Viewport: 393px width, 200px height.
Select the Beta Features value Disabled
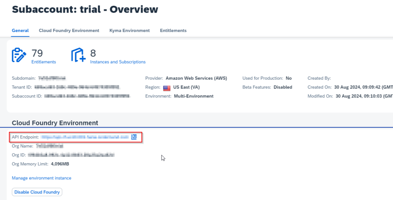[x=283, y=87]
